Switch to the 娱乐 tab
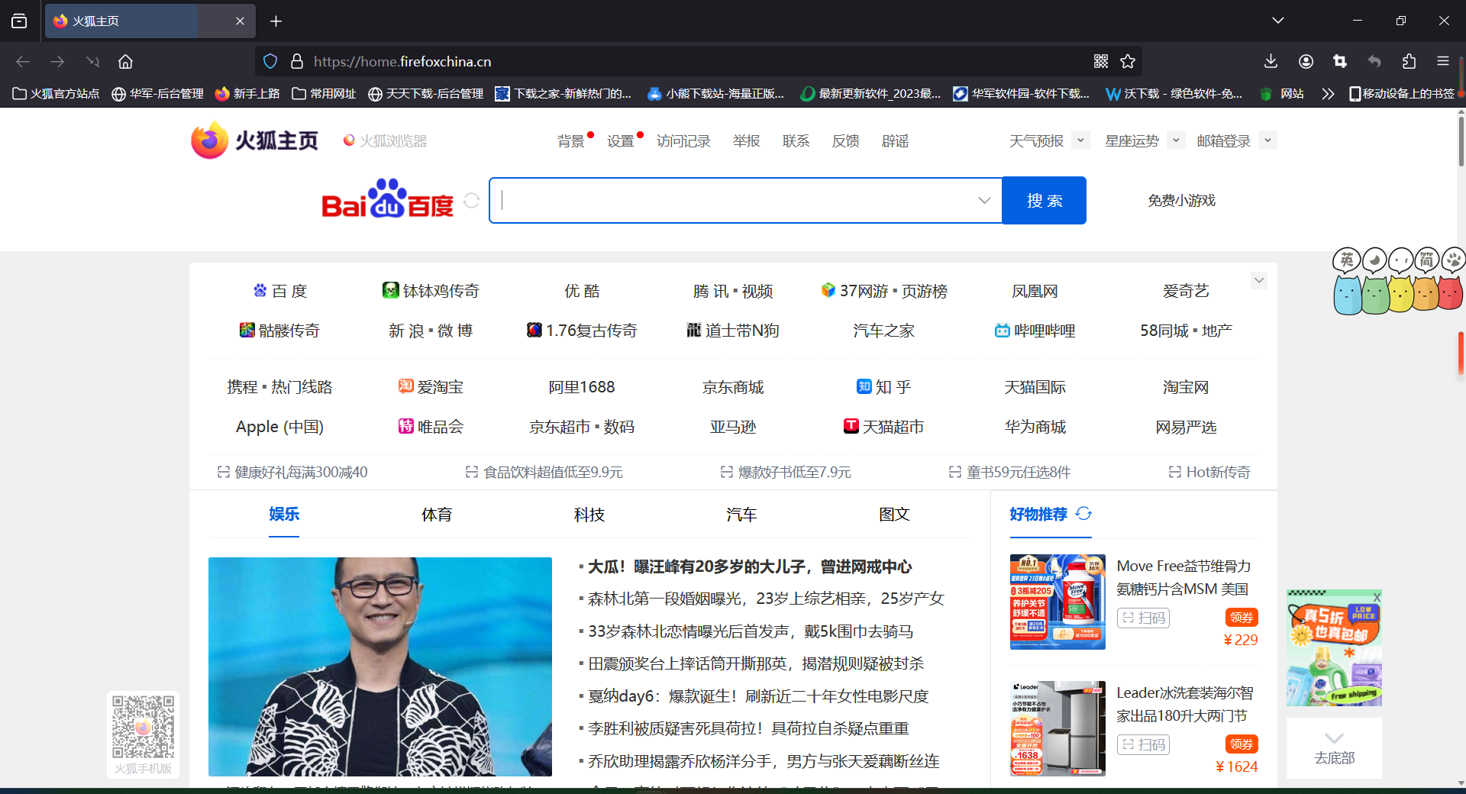The image size is (1466, 794). [x=284, y=514]
